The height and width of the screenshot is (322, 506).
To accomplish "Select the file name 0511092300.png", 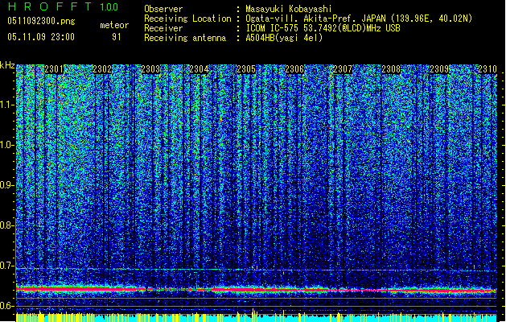I will pos(41,22).
